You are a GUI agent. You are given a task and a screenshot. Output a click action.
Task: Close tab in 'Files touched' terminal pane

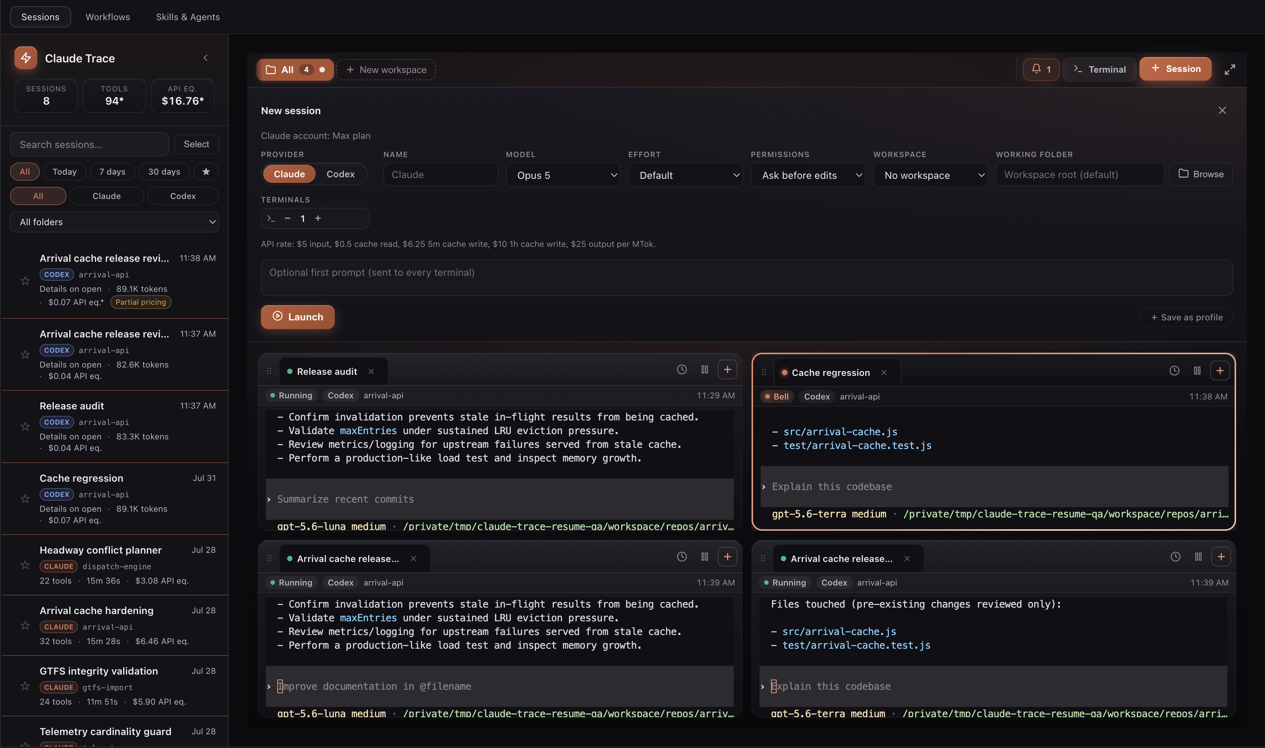(907, 559)
